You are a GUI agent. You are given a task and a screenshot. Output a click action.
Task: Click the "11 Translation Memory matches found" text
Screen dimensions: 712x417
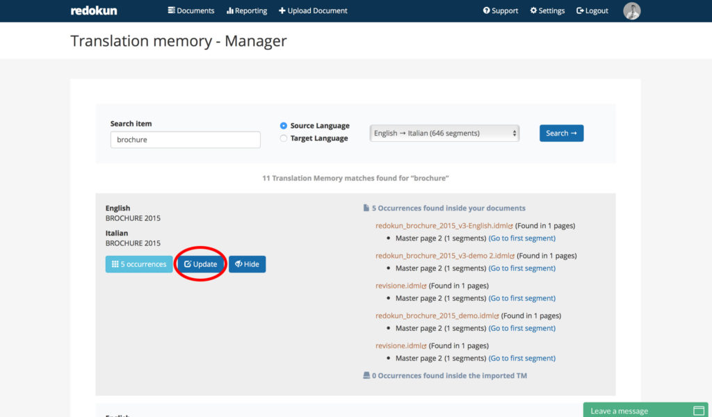click(355, 179)
